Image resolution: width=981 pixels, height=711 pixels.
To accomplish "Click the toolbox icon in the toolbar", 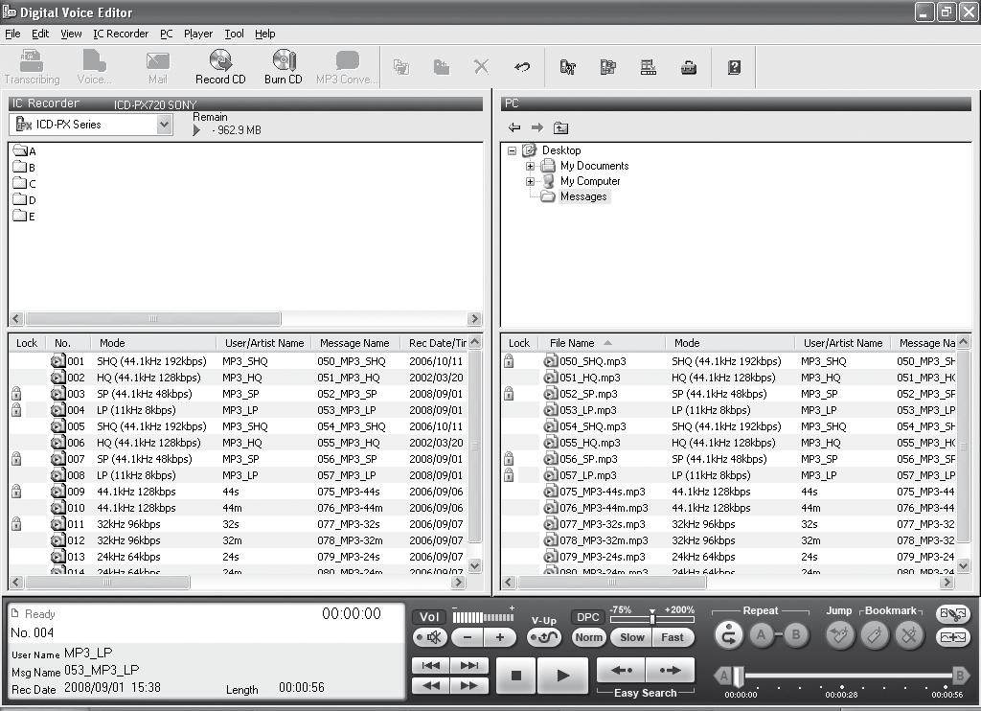I will pos(688,67).
